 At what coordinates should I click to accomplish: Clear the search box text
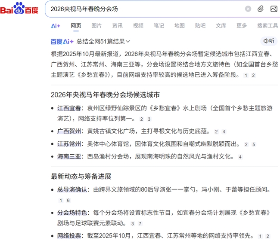pos(248,9)
